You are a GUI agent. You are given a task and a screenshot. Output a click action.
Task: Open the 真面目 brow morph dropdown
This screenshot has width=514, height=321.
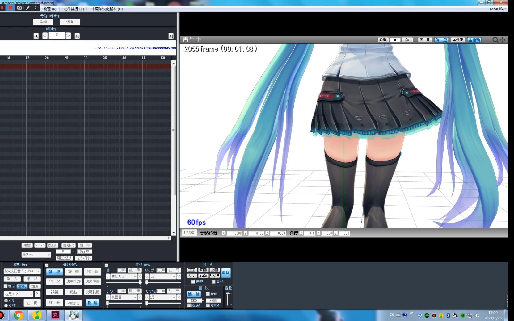click(x=124, y=297)
